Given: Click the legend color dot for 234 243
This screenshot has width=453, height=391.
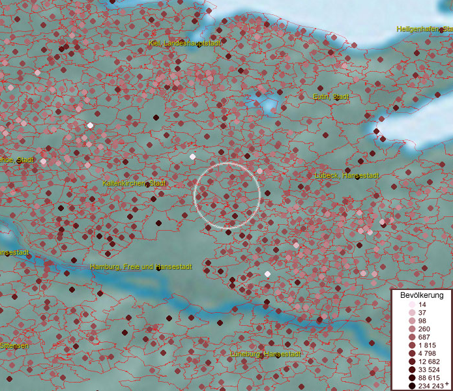Looking at the screenshot, I should pos(412,386).
